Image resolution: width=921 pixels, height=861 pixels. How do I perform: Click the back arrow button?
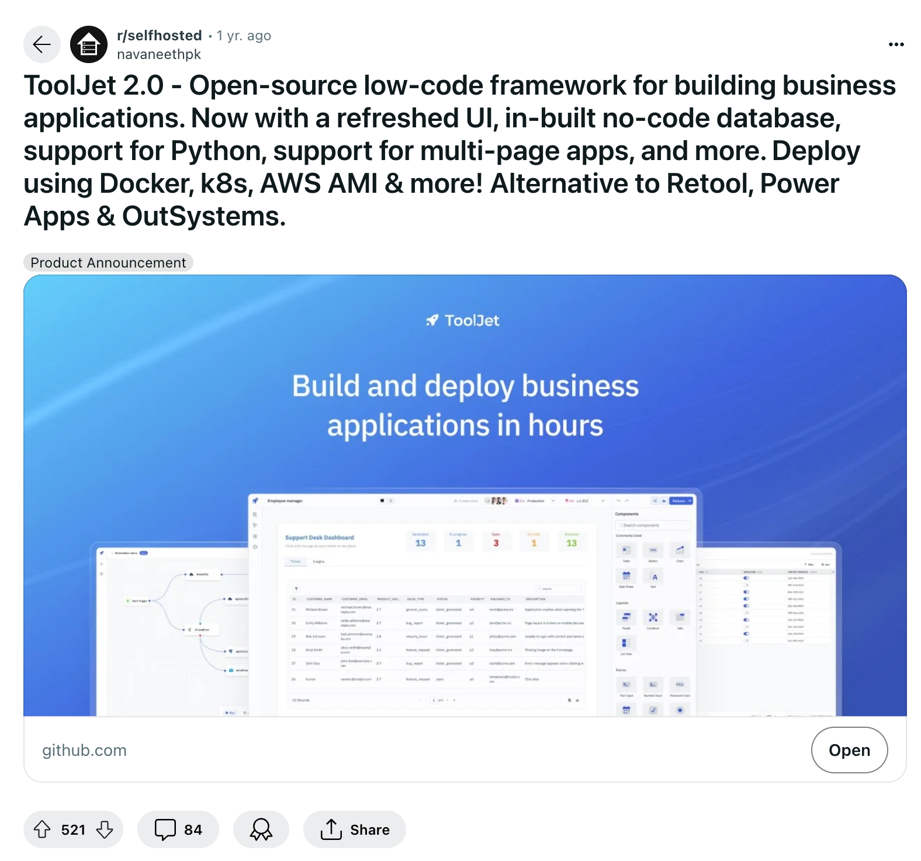click(x=41, y=44)
